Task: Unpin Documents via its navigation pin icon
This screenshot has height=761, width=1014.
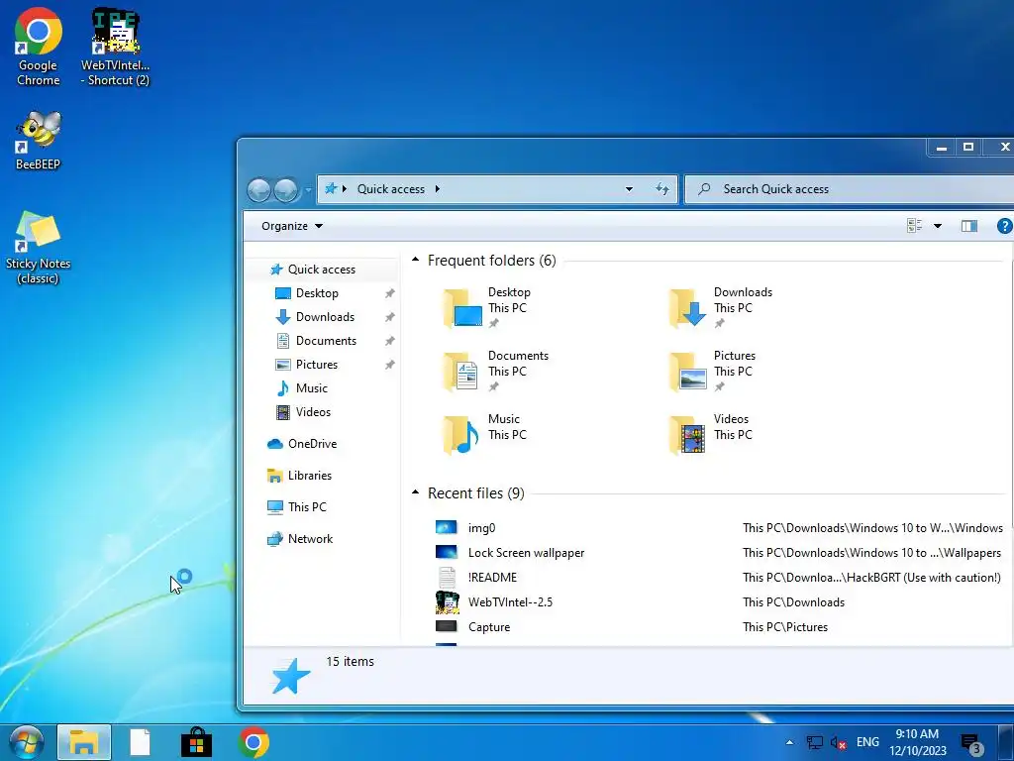Action: 389,341
